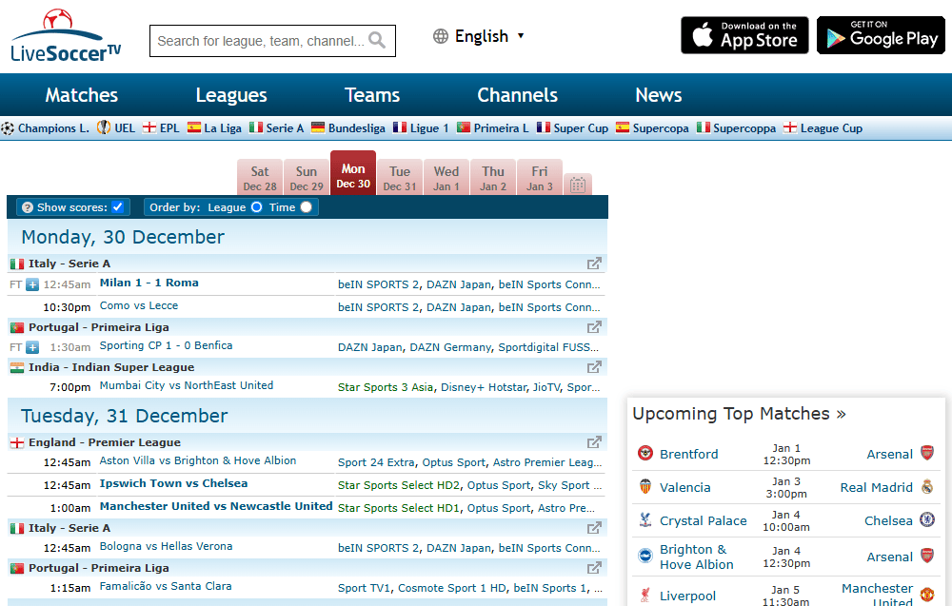Expand Sporting CP vs Benfica details
This screenshot has width=952, height=606.
click(32, 347)
